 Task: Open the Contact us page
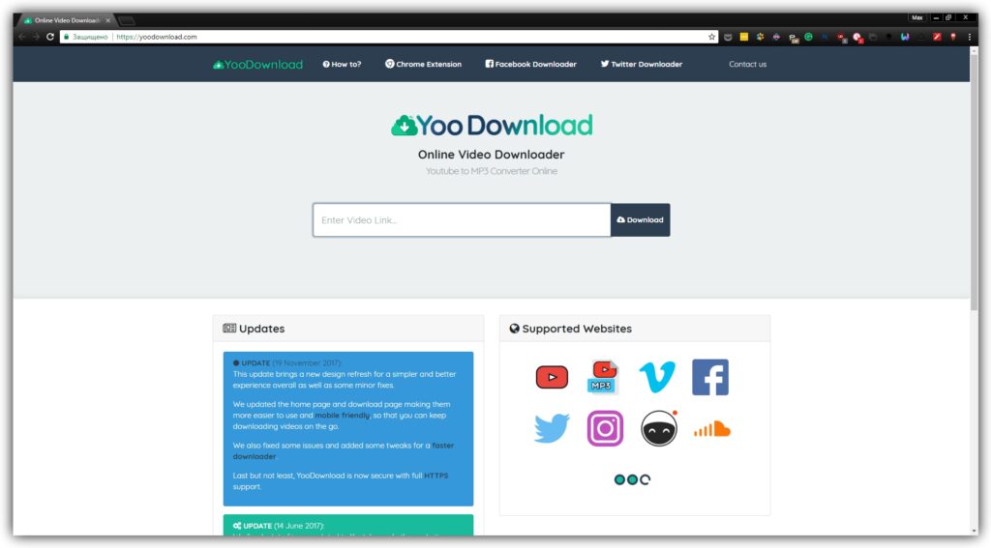[x=748, y=65]
